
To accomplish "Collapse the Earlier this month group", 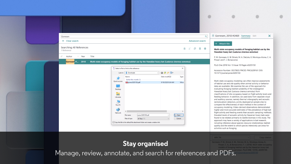I will tap(133, 80).
